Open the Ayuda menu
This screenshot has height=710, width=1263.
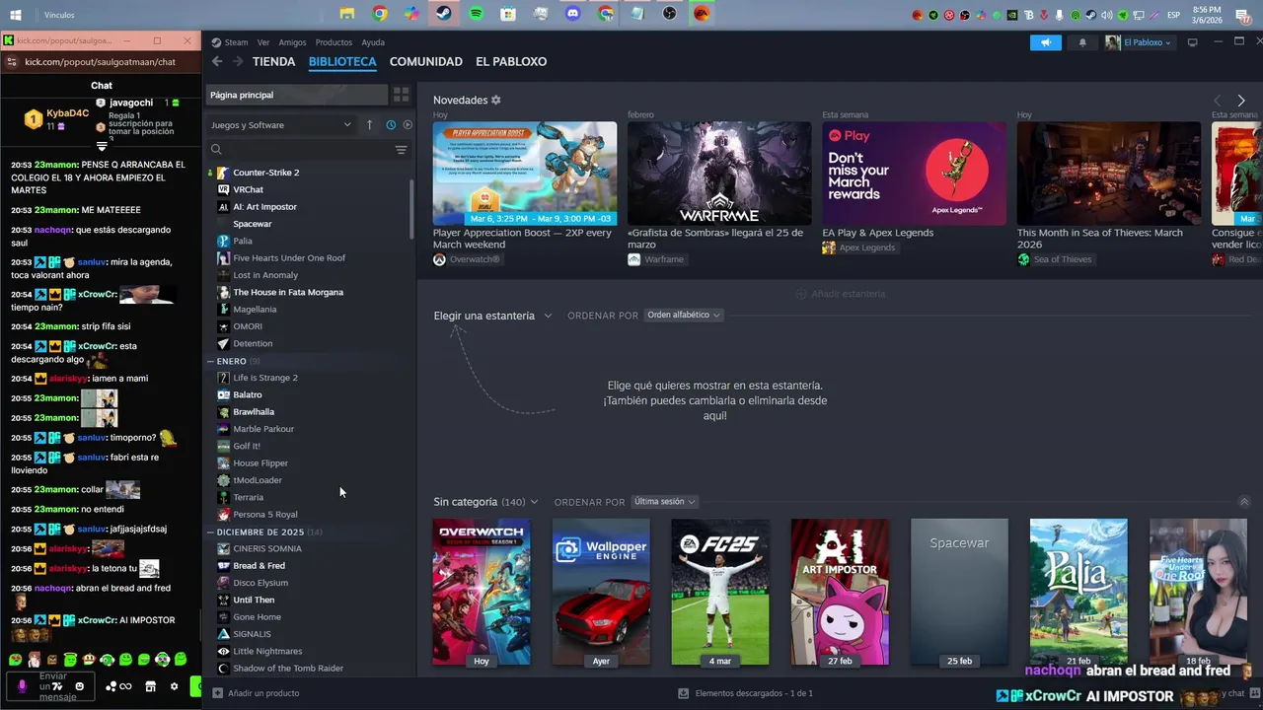[x=373, y=42]
